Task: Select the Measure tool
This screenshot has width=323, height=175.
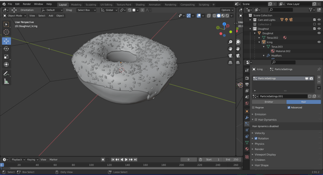Action: click(6, 82)
